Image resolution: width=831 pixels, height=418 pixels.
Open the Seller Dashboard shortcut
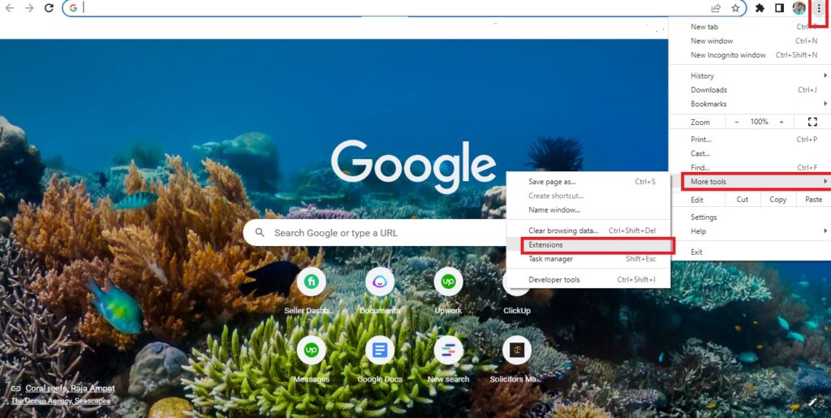(x=311, y=291)
